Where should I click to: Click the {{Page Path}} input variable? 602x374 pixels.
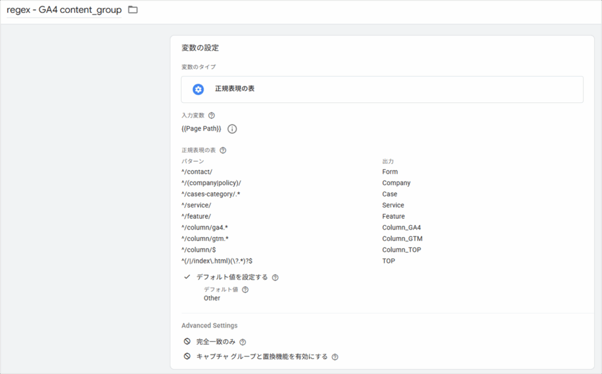(202, 129)
